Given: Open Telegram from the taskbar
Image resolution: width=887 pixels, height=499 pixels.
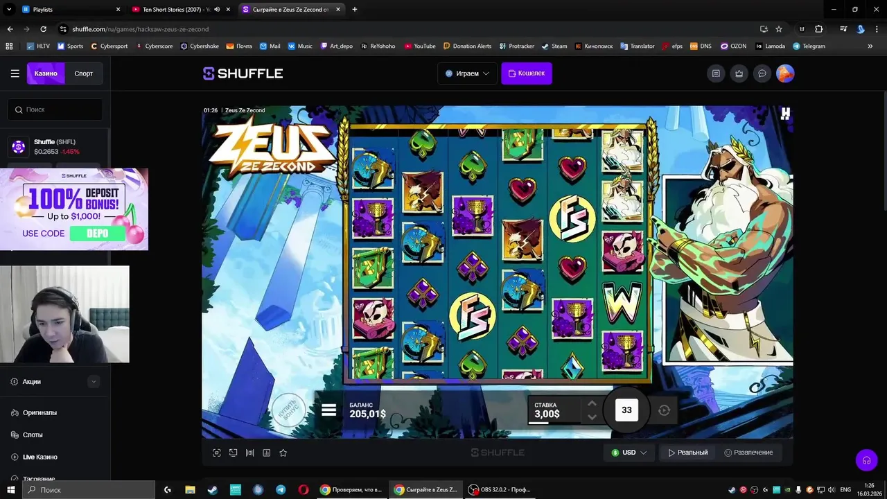Looking at the screenshot, I should 281,490.
